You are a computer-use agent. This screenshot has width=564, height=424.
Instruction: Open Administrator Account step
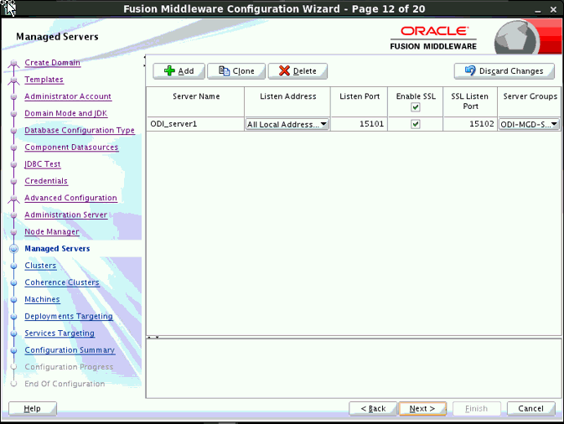(68, 96)
